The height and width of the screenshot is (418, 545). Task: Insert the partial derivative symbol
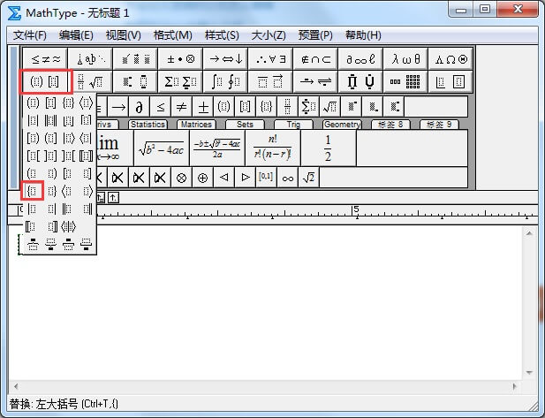click(137, 107)
